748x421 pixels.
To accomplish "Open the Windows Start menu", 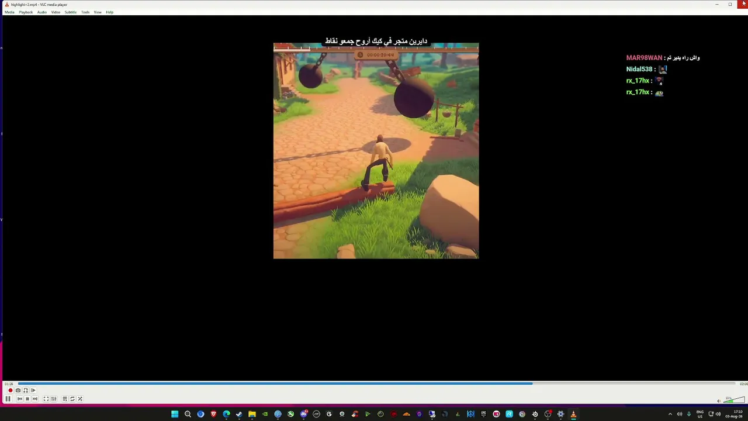I will click(x=175, y=414).
